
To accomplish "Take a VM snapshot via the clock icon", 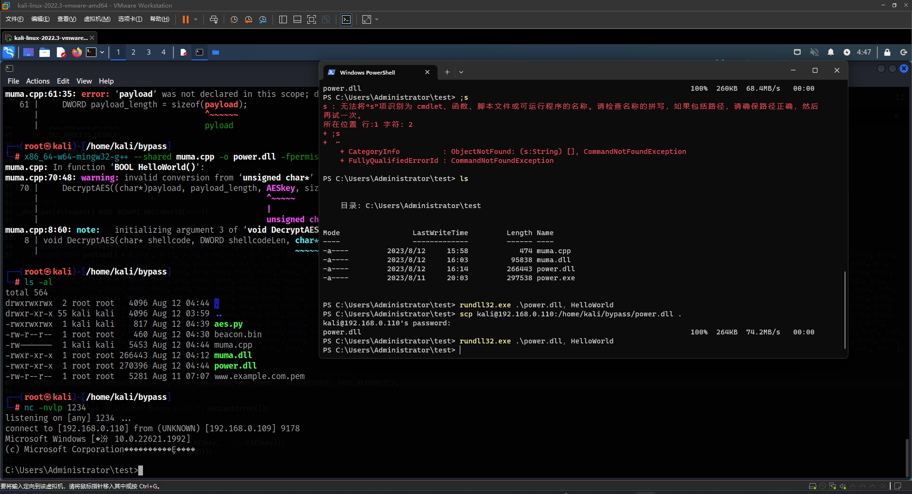I will [x=234, y=19].
